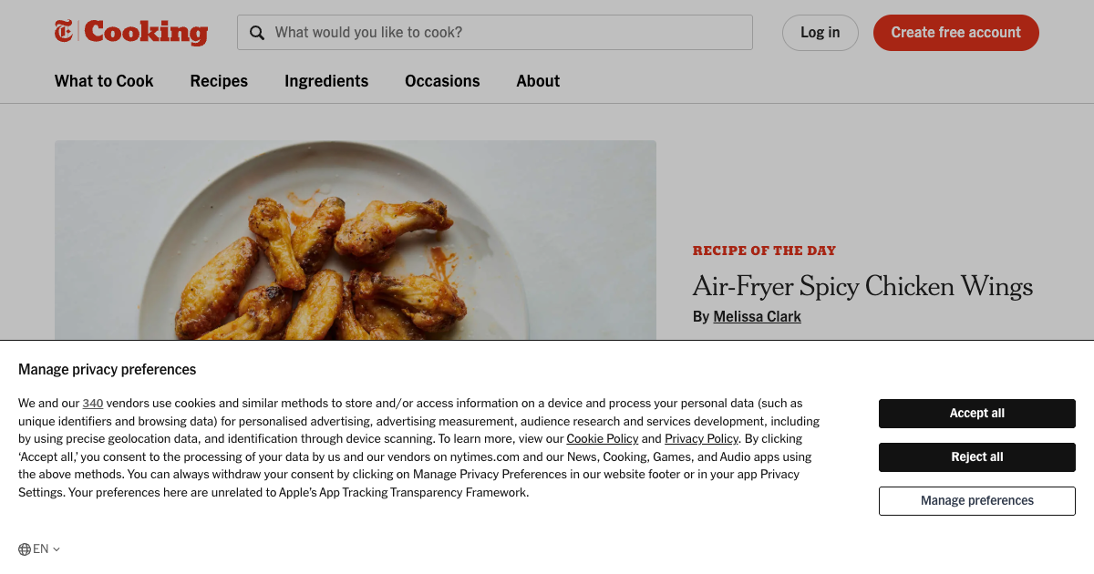This screenshot has height=574, width=1094.
Task: Click the magnifying glass search icon
Action: coord(257,32)
